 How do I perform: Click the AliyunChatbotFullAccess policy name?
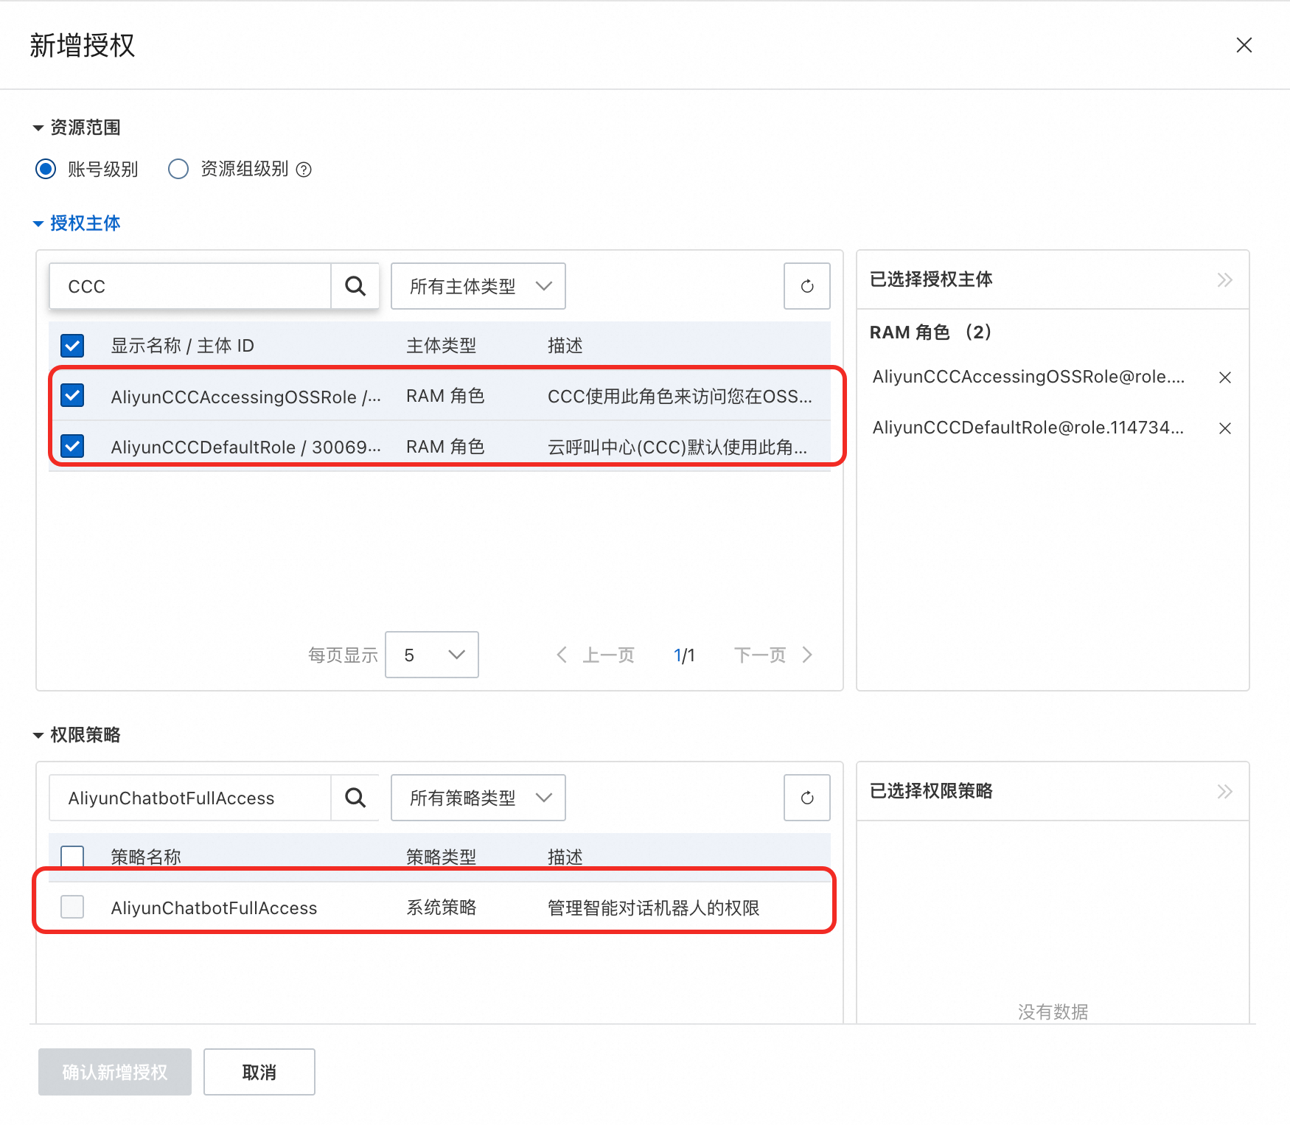[x=214, y=908]
